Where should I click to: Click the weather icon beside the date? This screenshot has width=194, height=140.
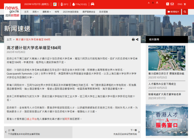point(55,4)
